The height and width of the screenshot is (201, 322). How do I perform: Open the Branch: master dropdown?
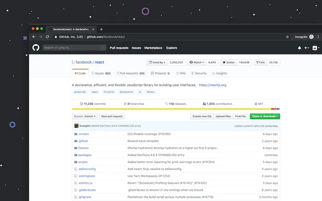point(85,116)
